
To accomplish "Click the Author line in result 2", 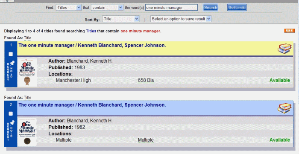I will click(x=80, y=121).
